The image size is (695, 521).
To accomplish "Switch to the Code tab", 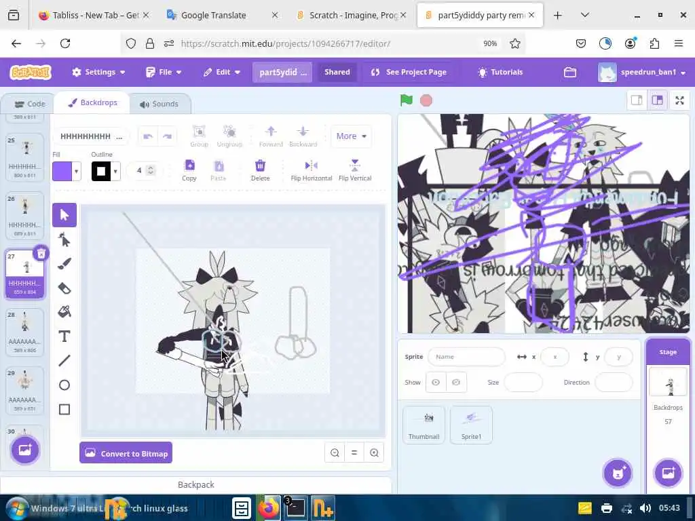I will tap(30, 104).
